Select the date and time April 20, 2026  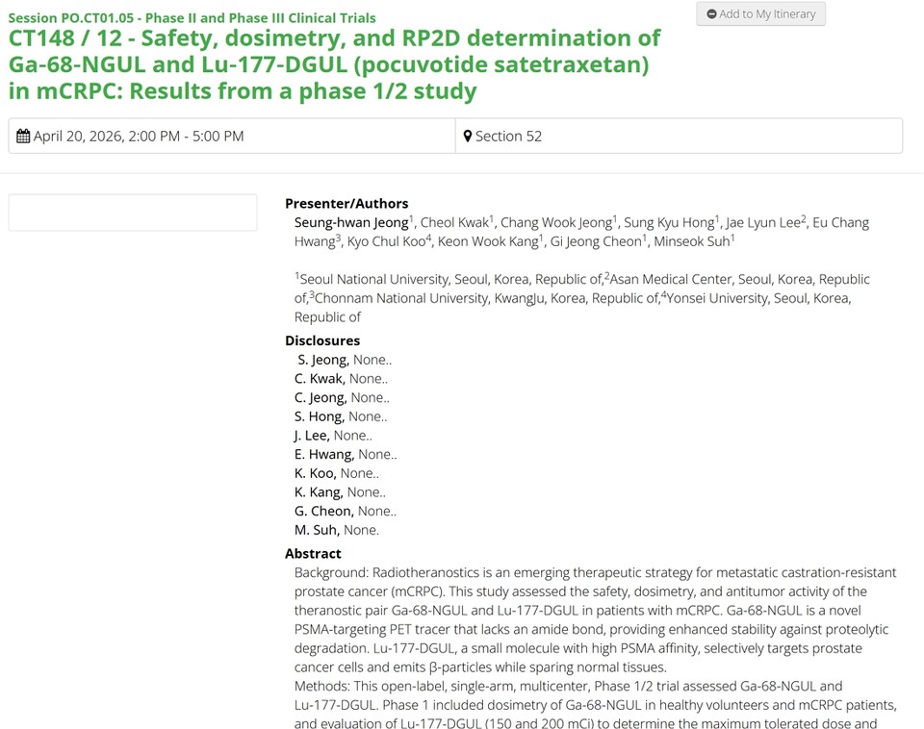pos(139,137)
